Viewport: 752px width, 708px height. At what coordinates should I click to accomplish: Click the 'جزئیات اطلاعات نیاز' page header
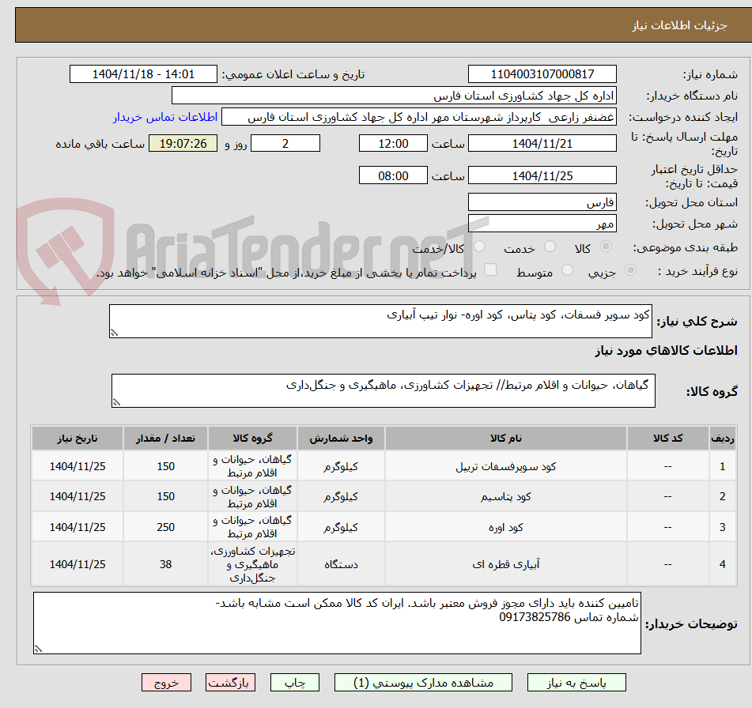679,25
